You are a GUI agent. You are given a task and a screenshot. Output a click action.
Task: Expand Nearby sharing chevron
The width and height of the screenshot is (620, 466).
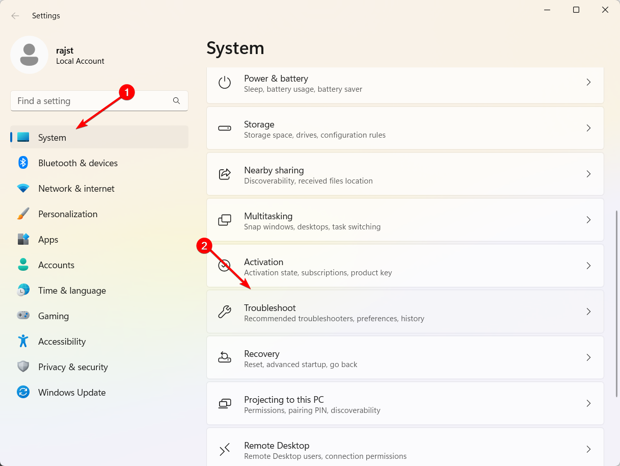pyautogui.click(x=588, y=174)
